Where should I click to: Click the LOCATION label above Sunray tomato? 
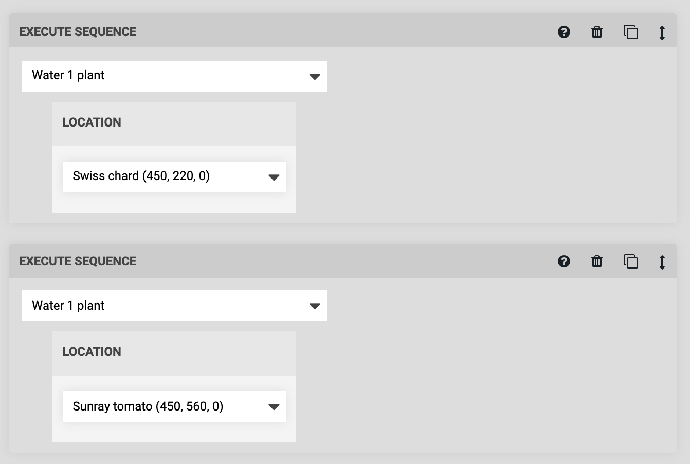[92, 352]
